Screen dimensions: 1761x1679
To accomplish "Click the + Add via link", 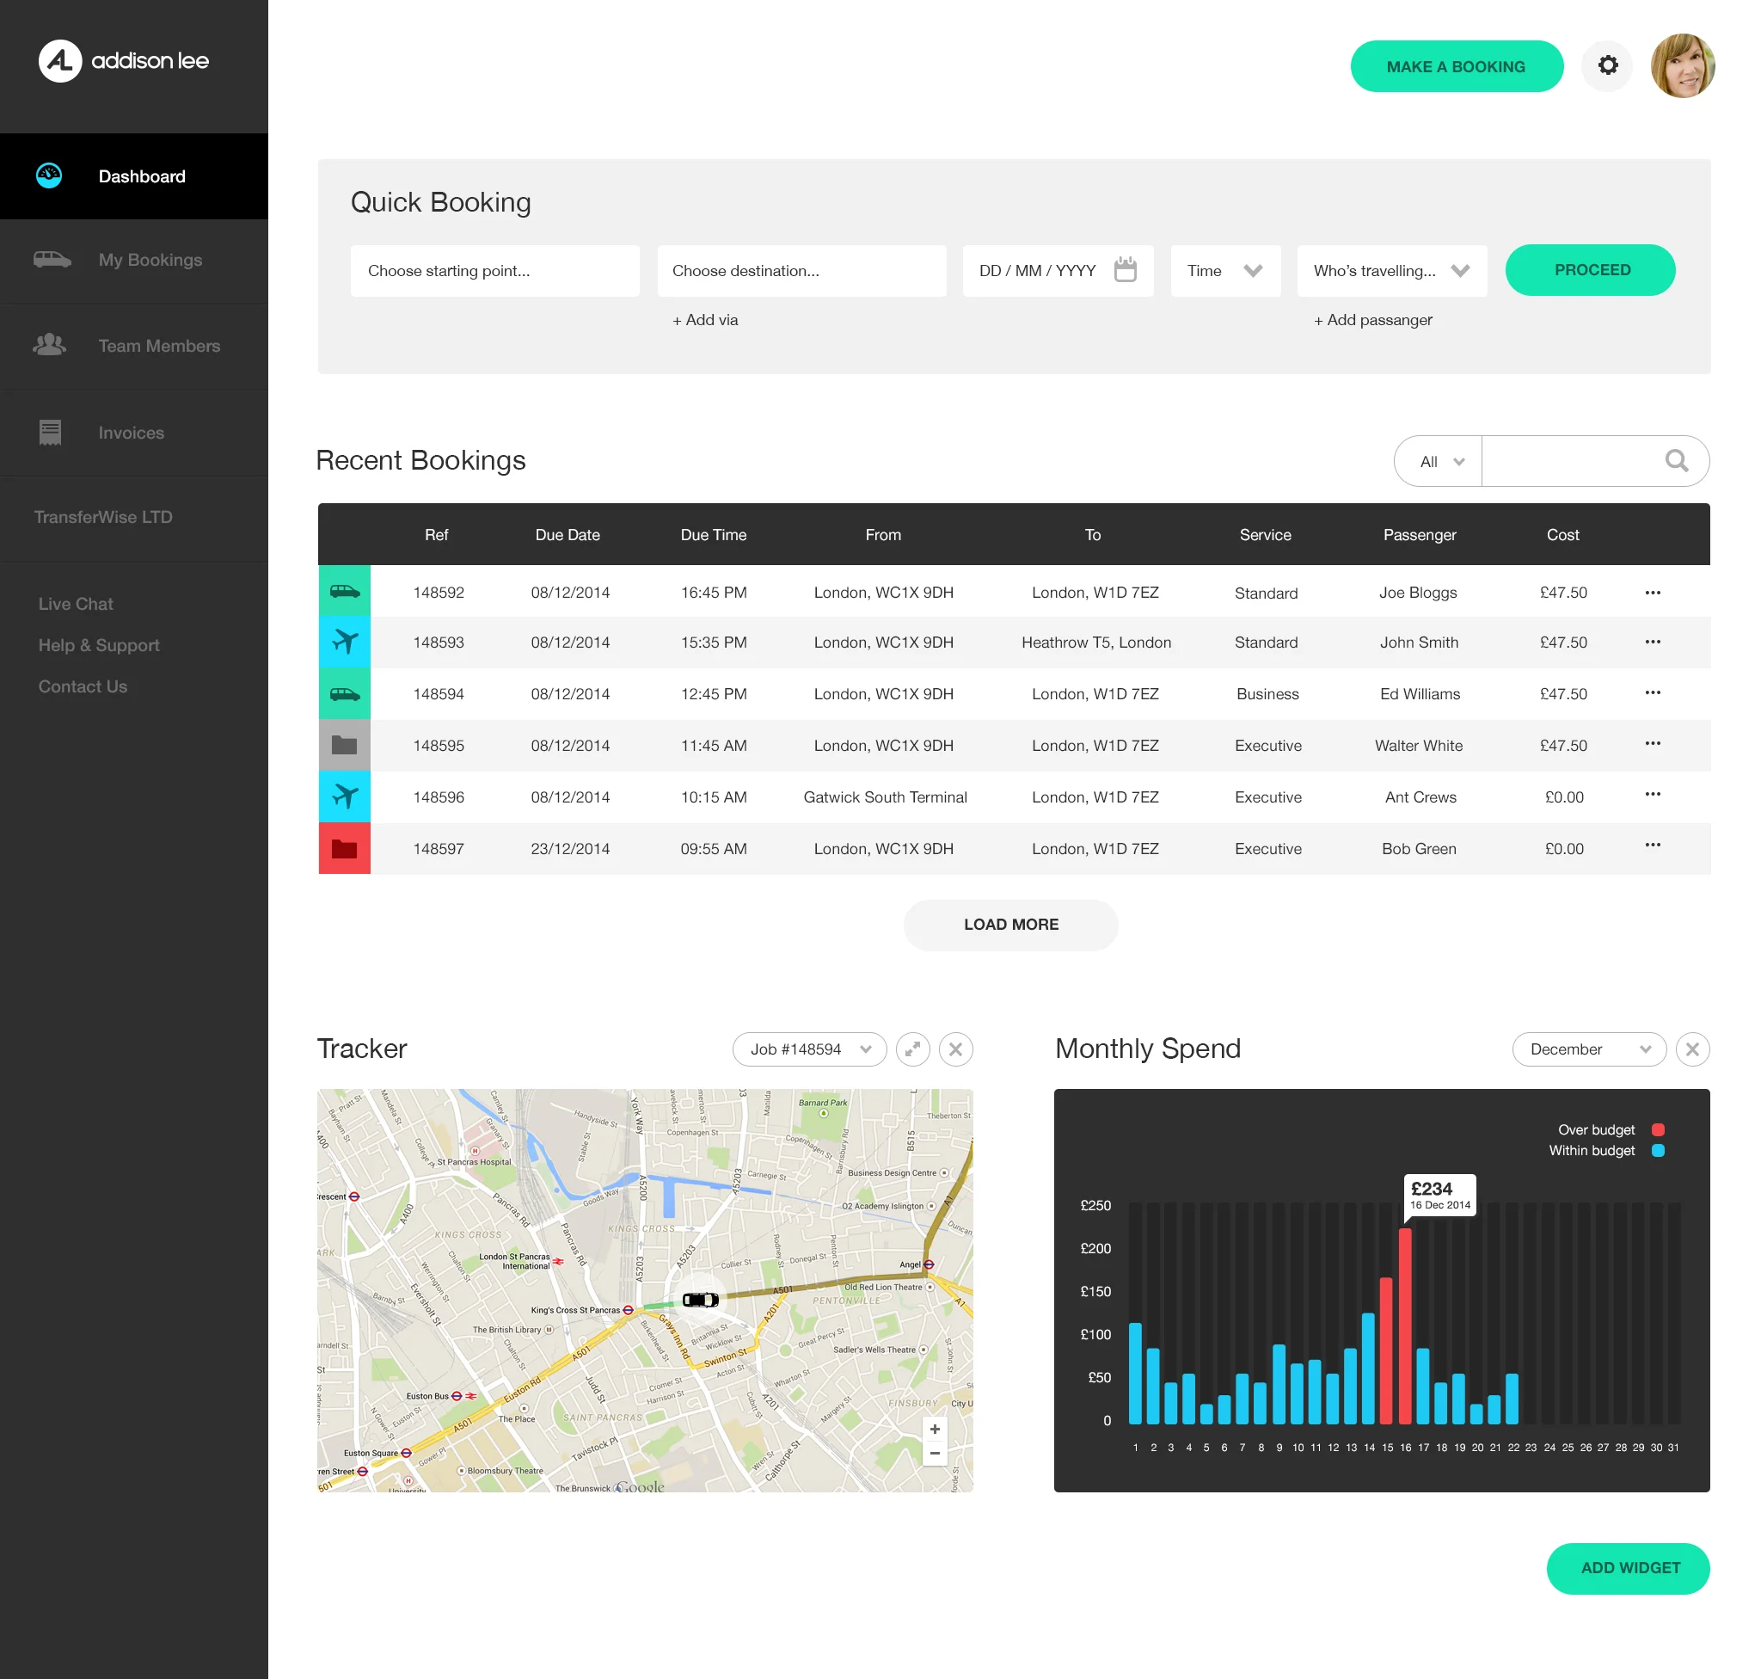I will pos(705,319).
